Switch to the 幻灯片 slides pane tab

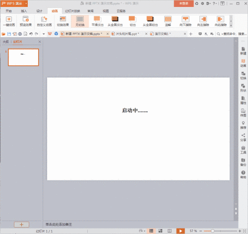(x=17, y=42)
